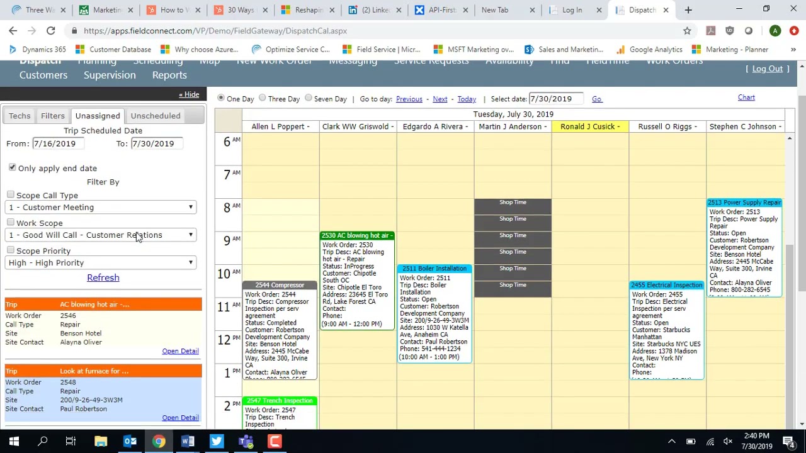The image size is (806, 453).
Task: Open Twitter app from the taskbar
Action: coord(217,441)
